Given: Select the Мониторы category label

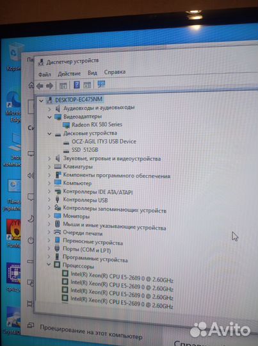Looking at the screenshot, I should click(76, 217).
